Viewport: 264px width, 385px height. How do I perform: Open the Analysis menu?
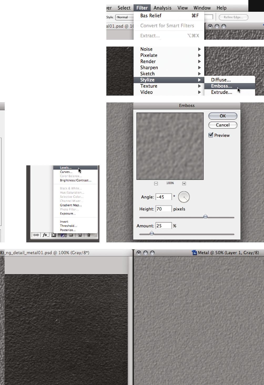163,8
